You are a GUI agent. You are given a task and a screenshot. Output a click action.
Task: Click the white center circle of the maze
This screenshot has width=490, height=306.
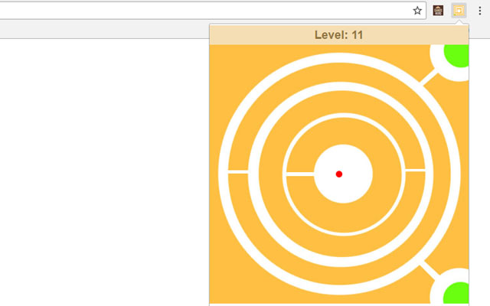tap(343, 174)
